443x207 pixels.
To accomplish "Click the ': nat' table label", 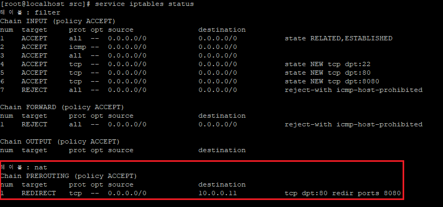I will coord(37,168).
